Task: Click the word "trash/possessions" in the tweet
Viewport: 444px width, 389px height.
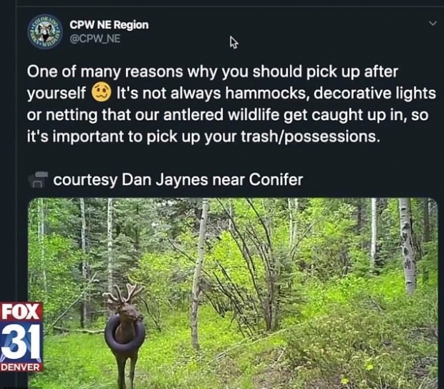Action: tap(309, 137)
